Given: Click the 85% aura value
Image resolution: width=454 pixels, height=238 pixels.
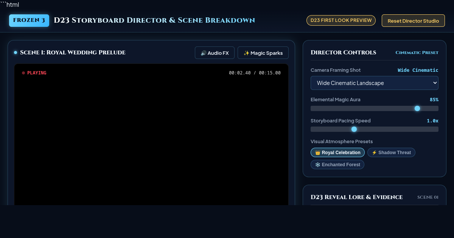Looking at the screenshot, I should point(434,100).
